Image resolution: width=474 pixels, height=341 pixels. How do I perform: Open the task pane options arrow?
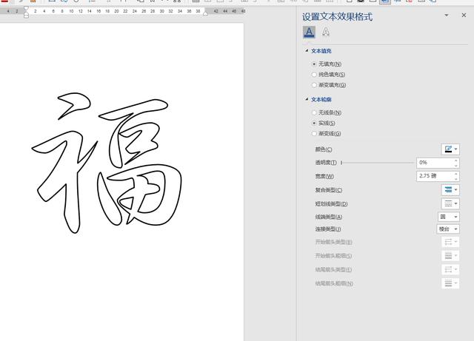(446, 16)
